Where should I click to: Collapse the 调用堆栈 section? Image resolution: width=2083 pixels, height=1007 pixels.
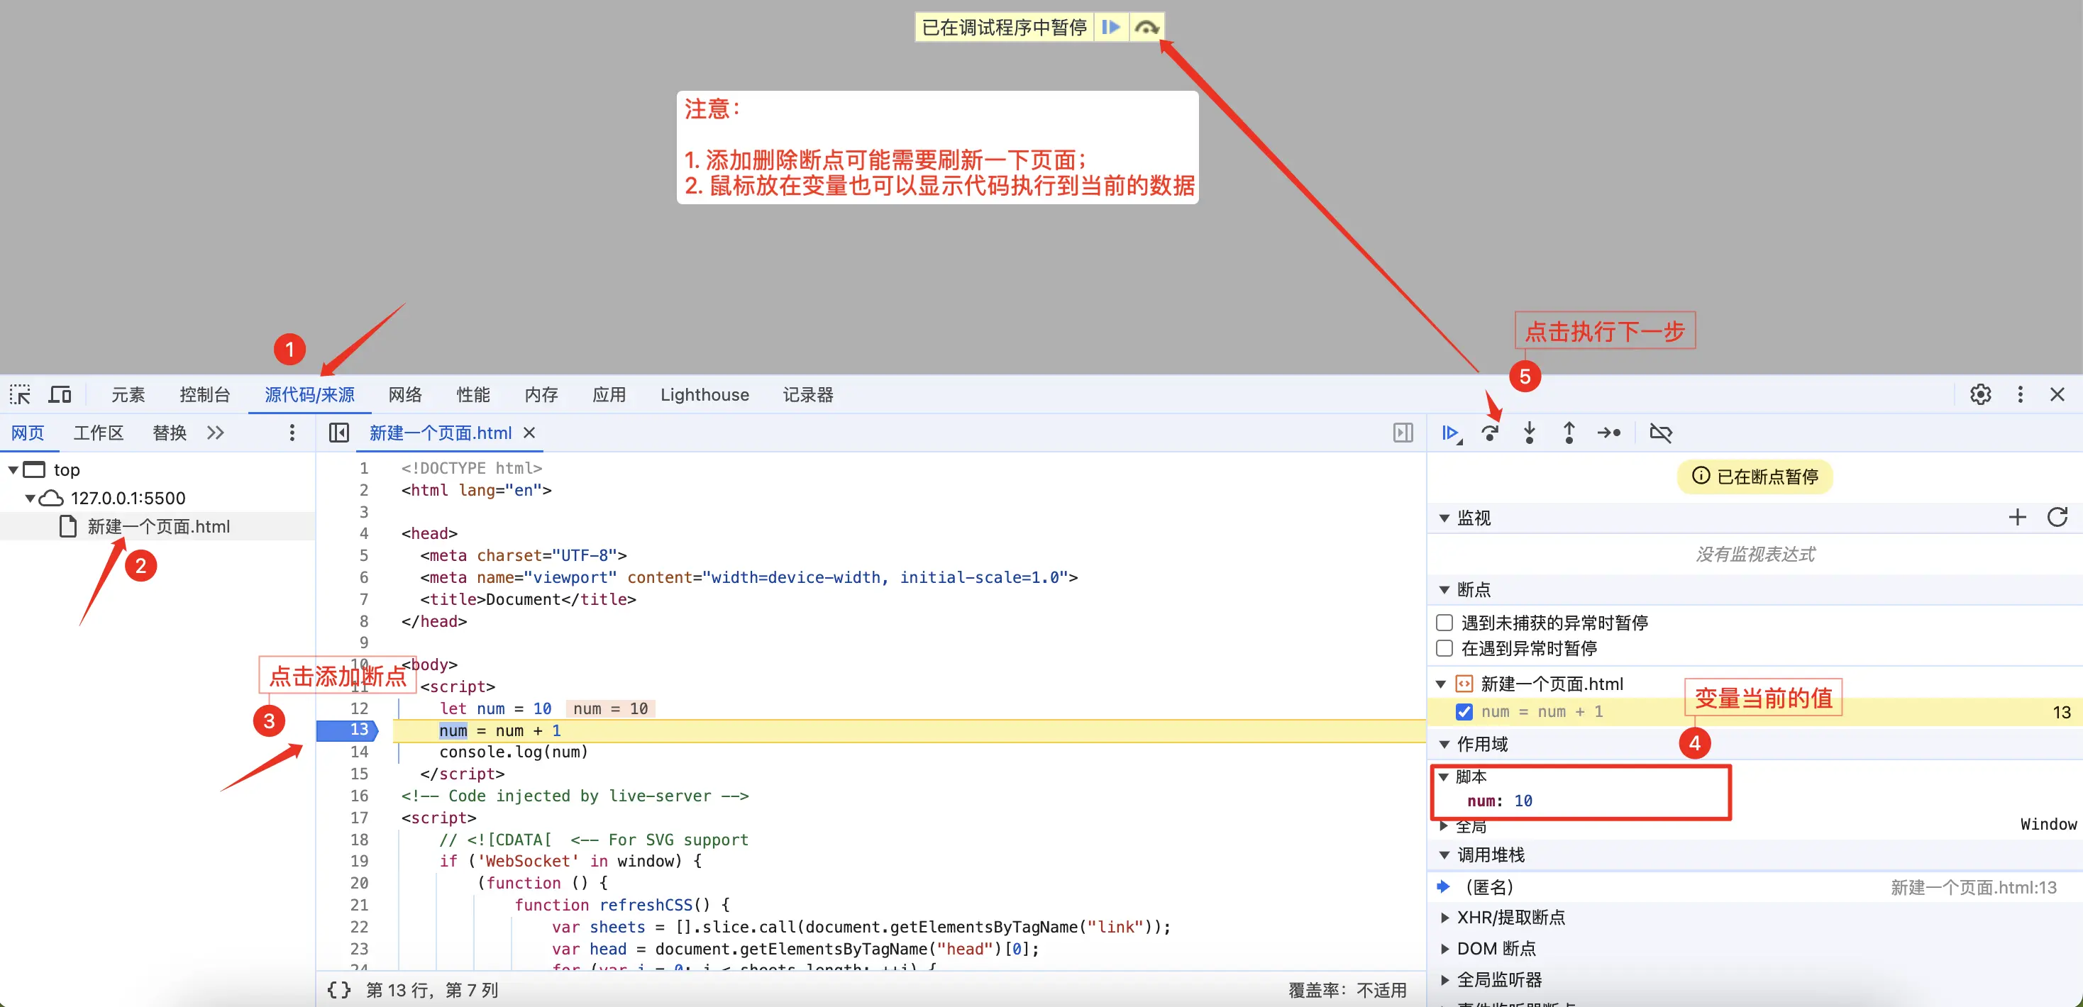click(1445, 855)
